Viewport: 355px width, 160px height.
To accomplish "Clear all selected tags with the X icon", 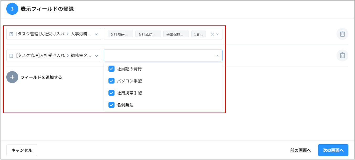I will click(212, 34).
